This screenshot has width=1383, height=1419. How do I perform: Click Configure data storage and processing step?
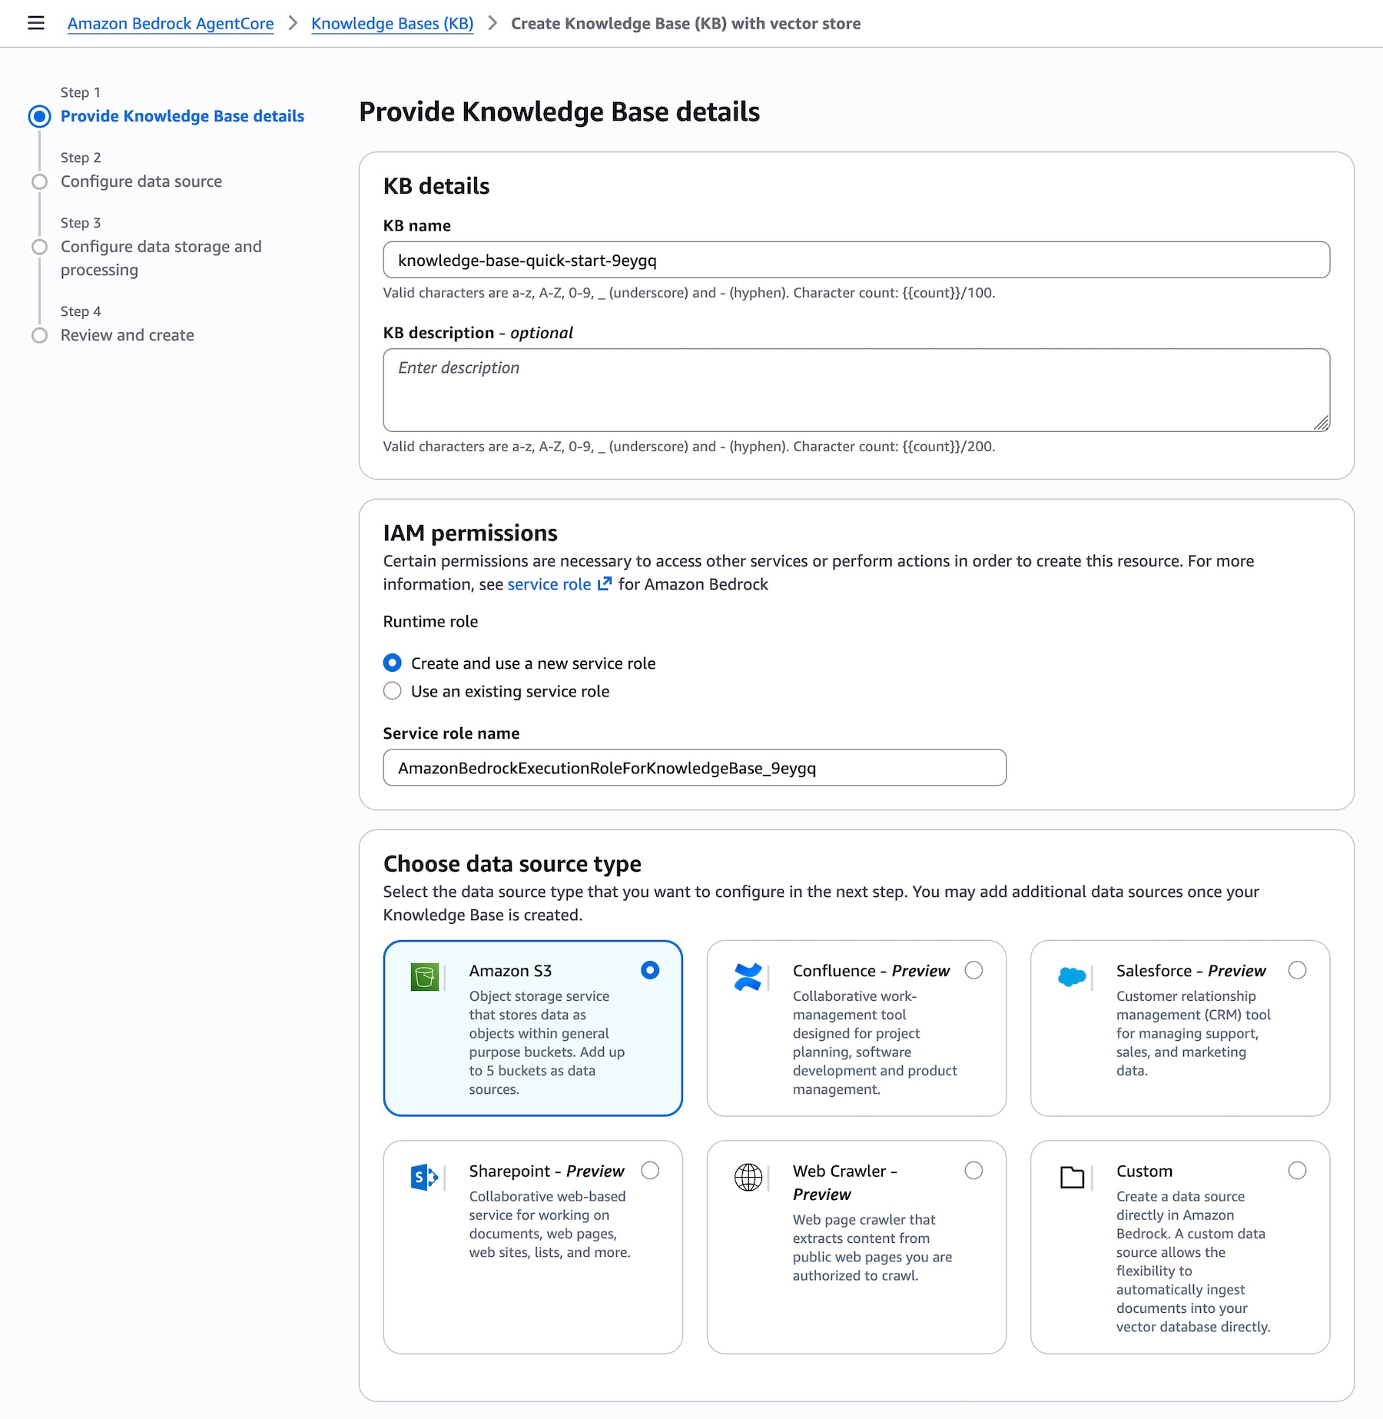[161, 258]
